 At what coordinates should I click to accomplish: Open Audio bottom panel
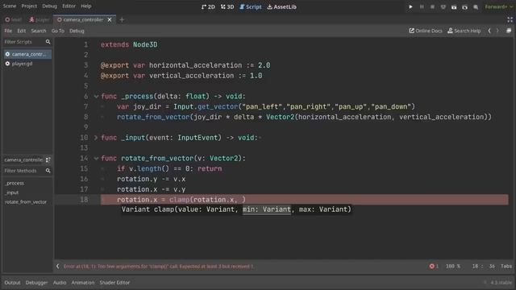[60, 283]
